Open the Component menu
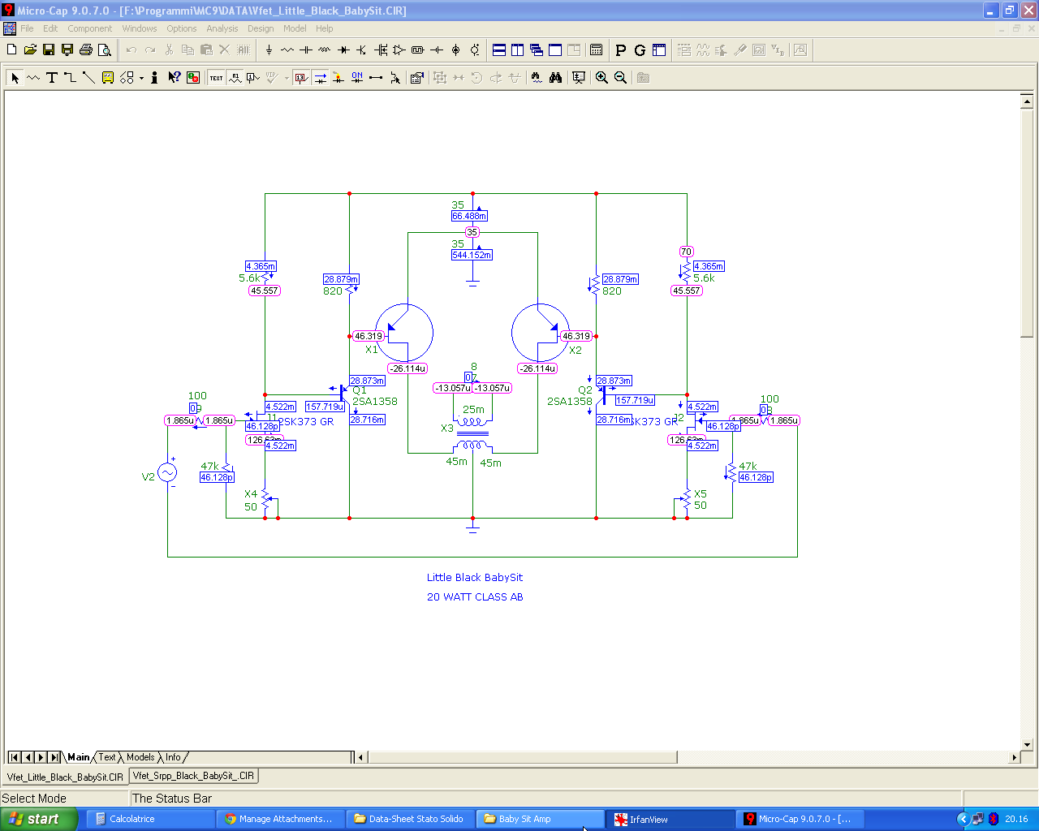Viewport: 1039px width, 831px height. point(89,28)
